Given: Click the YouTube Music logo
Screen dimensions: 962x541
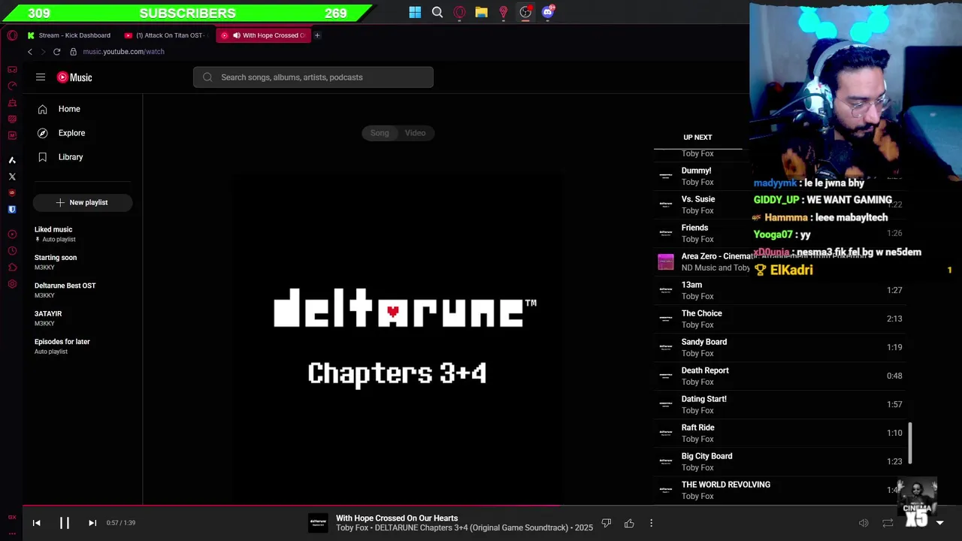Looking at the screenshot, I should [x=74, y=77].
